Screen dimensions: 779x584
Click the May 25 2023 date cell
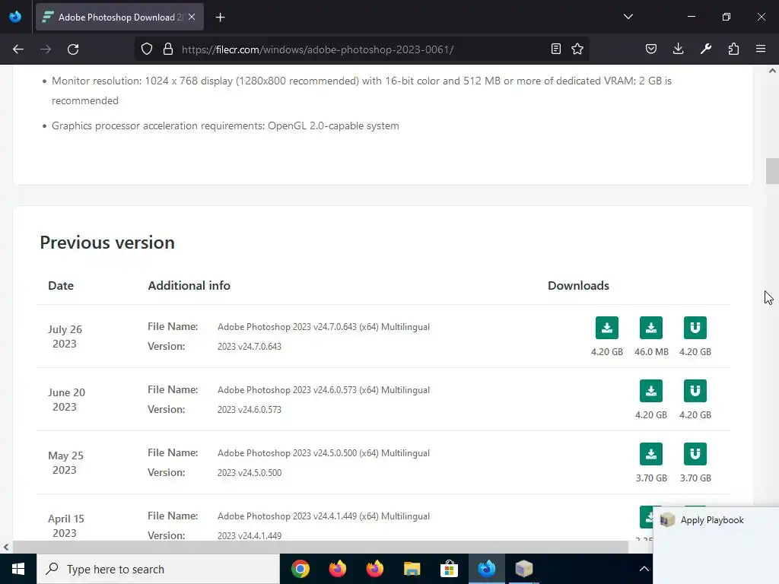pyautogui.click(x=65, y=462)
